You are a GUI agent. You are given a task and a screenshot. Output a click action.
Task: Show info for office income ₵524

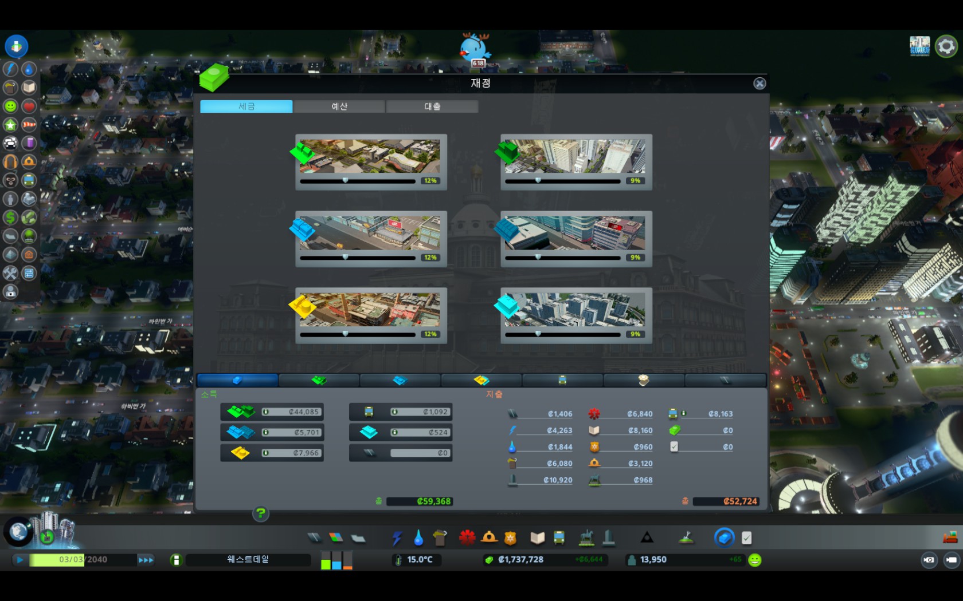tap(394, 432)
